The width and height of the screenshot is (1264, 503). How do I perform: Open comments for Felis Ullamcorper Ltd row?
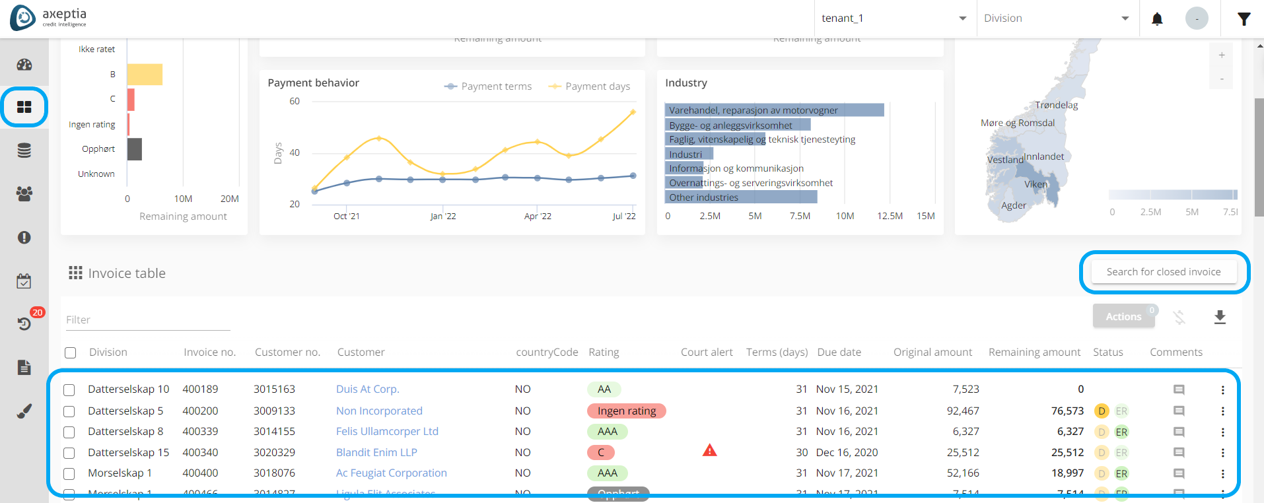pos(1179,432)
